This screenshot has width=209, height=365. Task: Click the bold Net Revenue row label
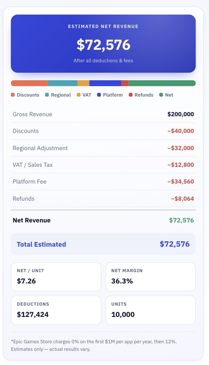tap(32, 220)
